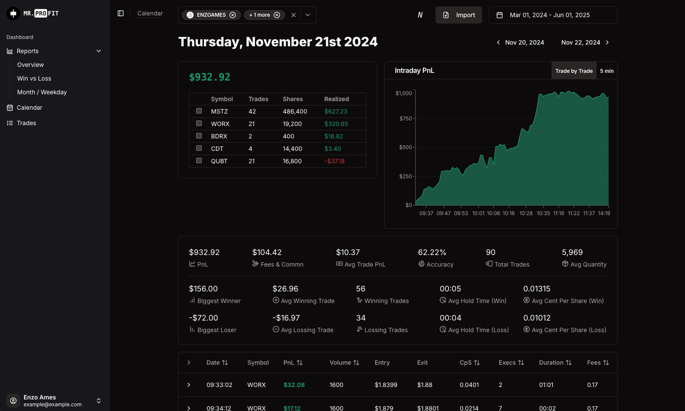Sort trades by CpS column
The width and height of the screenshot is (685, 411).
[x=470, y=363]
